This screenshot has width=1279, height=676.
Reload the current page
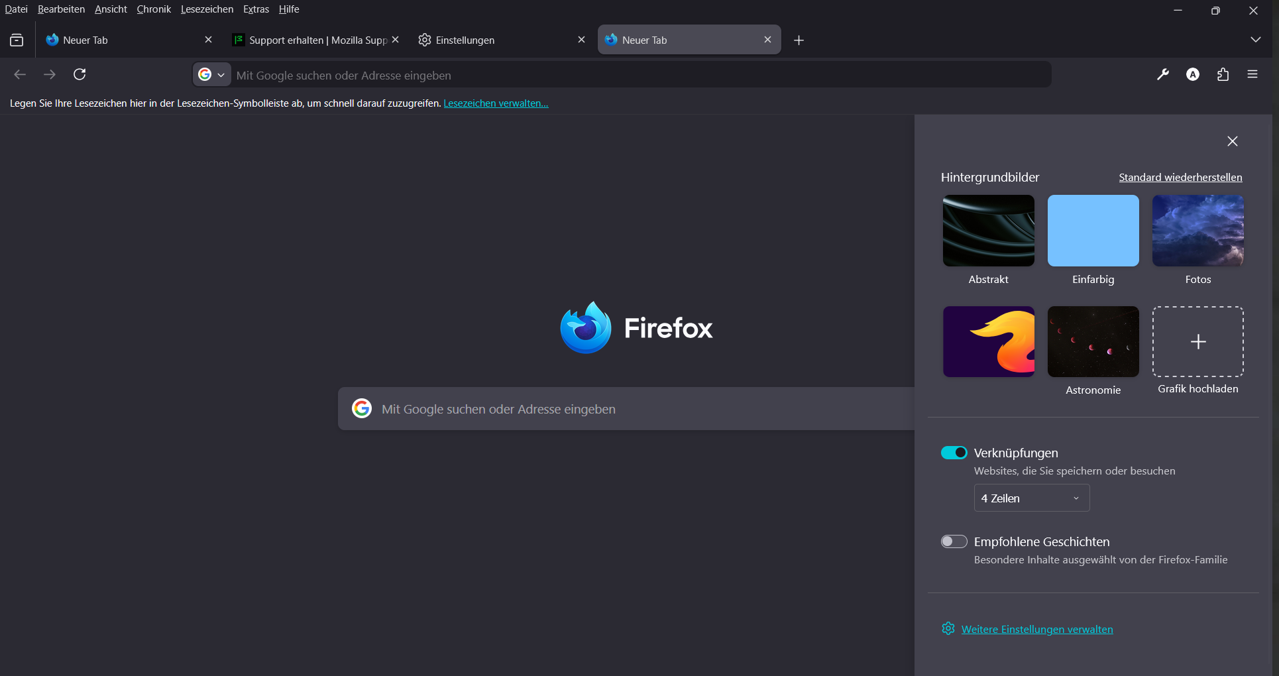[x=80, y=74]
